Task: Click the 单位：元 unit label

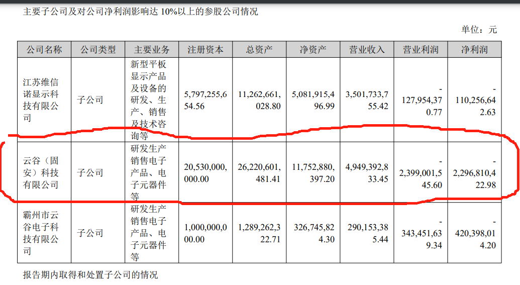Action: (x=479, y=30)
